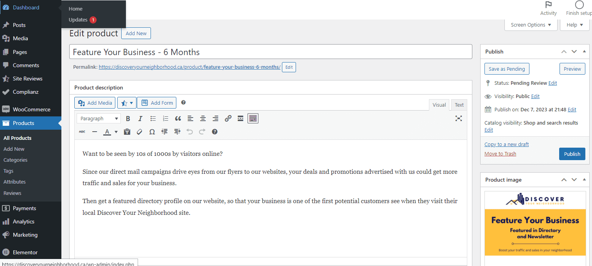
Task: Click the Move to Trash link
Action: (x=500, y=154)
